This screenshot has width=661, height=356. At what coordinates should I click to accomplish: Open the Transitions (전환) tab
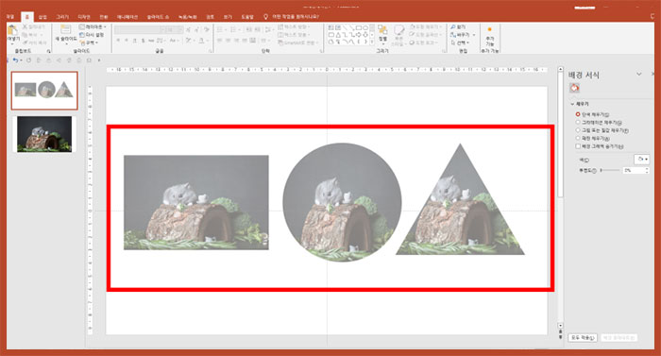(104, 17)
